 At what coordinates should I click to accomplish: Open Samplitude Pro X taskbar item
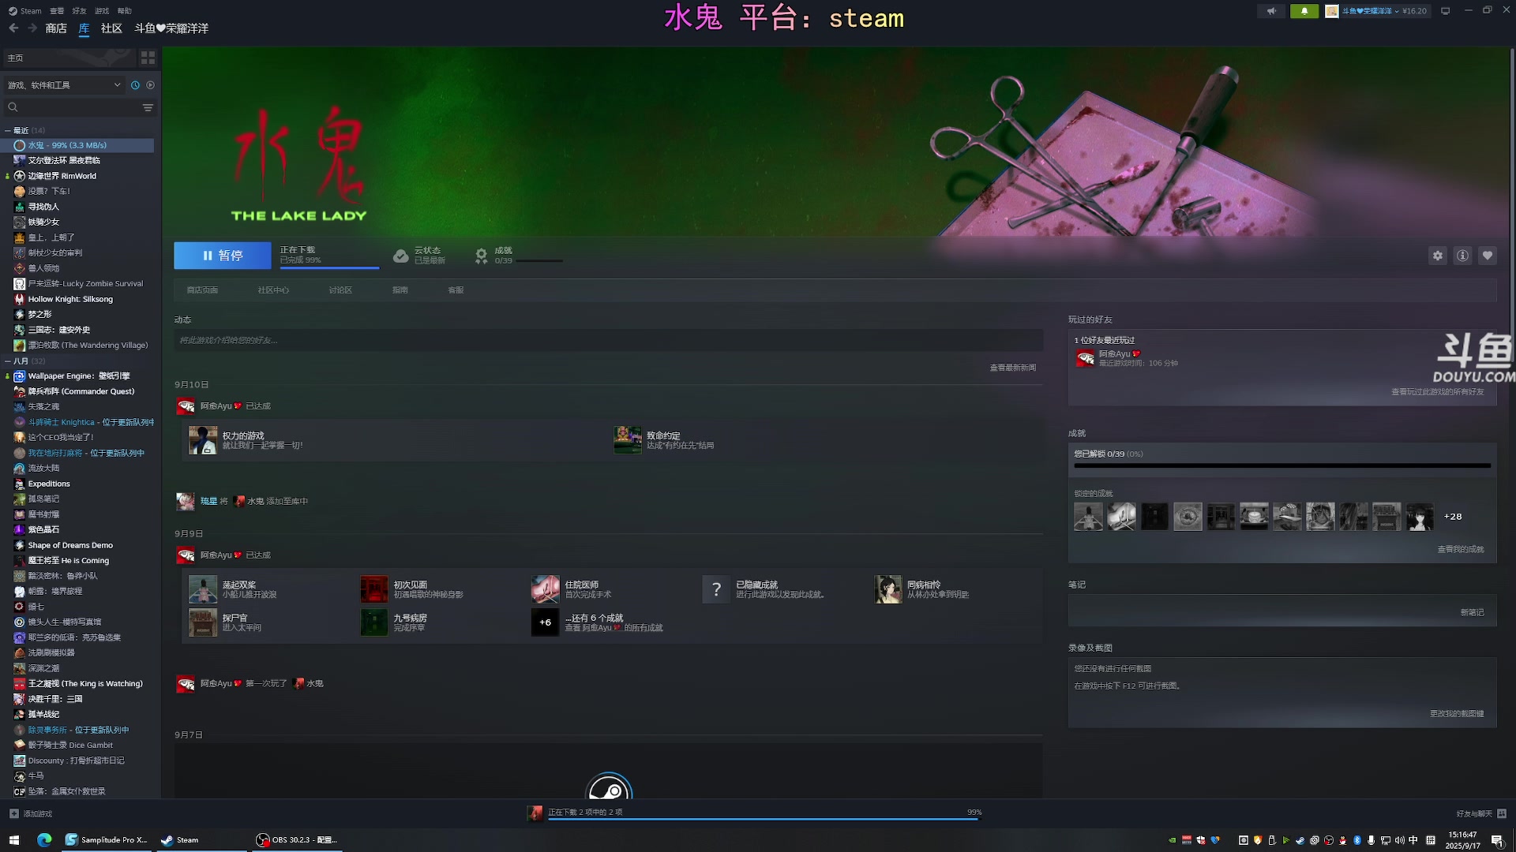[107, 840]
